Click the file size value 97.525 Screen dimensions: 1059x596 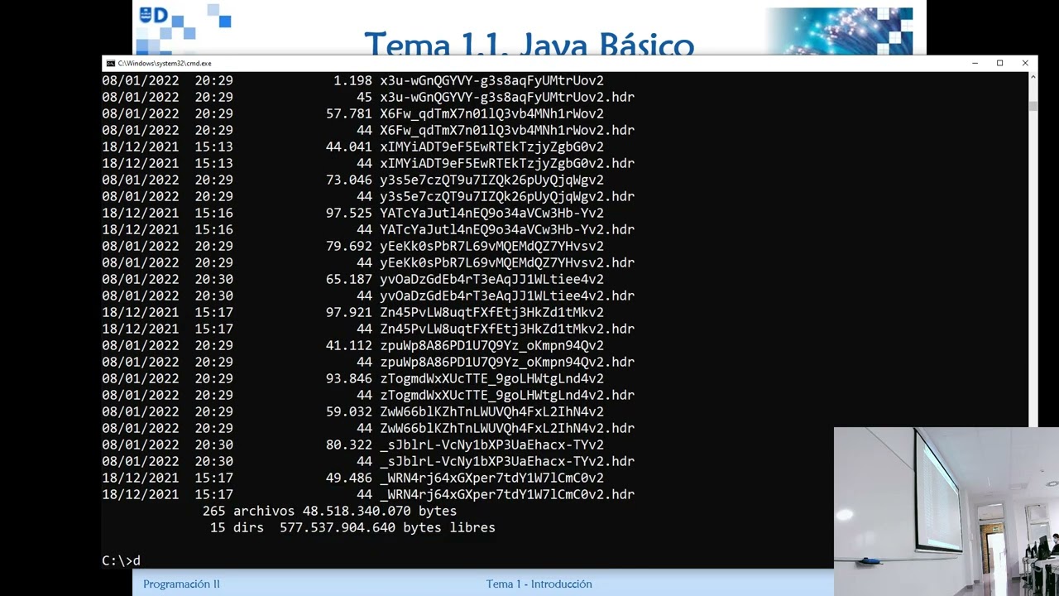[349, 213]
